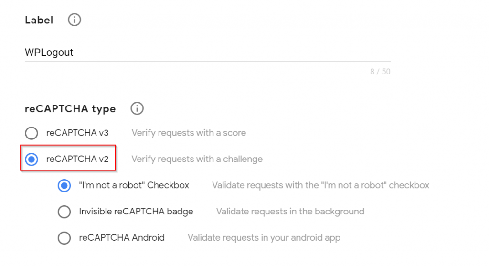Image resolution: width=489 pixels, height=266 pixels.
Task: Click "Verify requests with a challenge" description
Action: pos(197,159)
